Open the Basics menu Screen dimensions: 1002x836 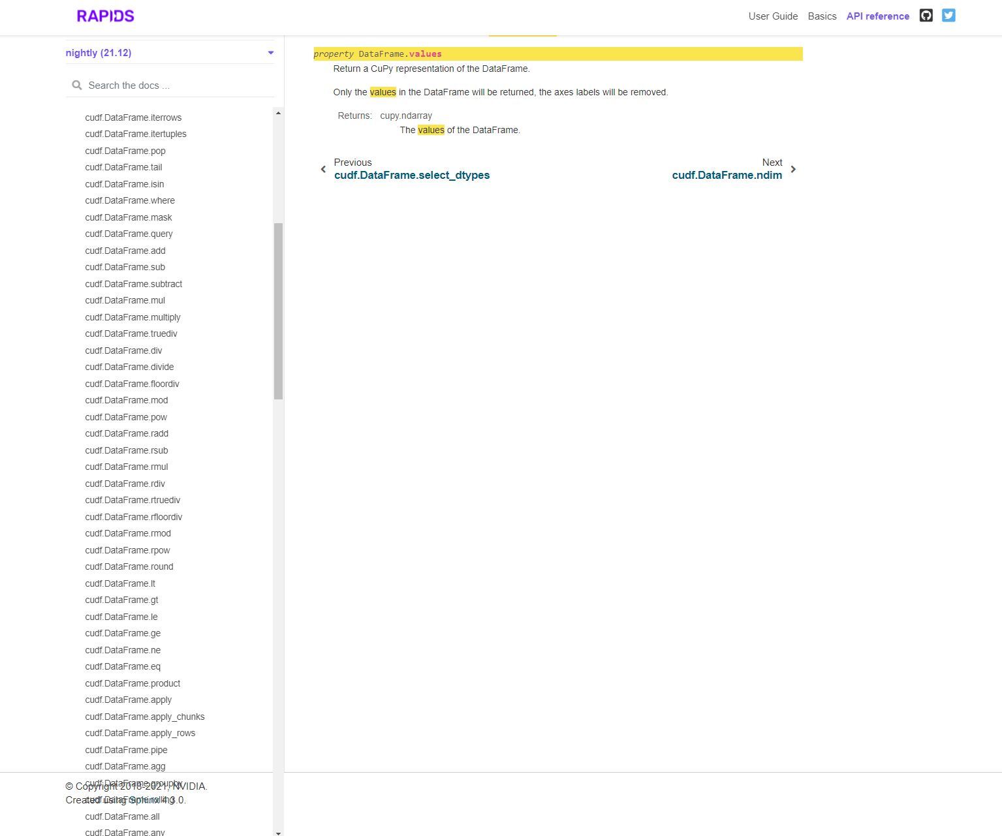(x=822, y=16)
